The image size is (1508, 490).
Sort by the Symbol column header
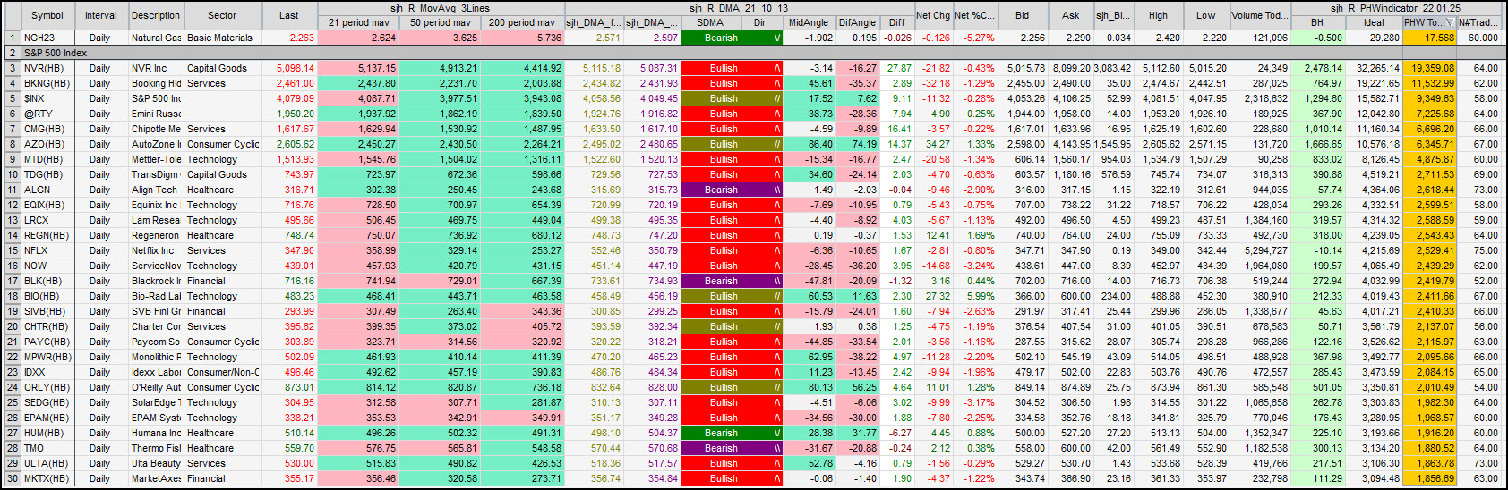(47, 15)
